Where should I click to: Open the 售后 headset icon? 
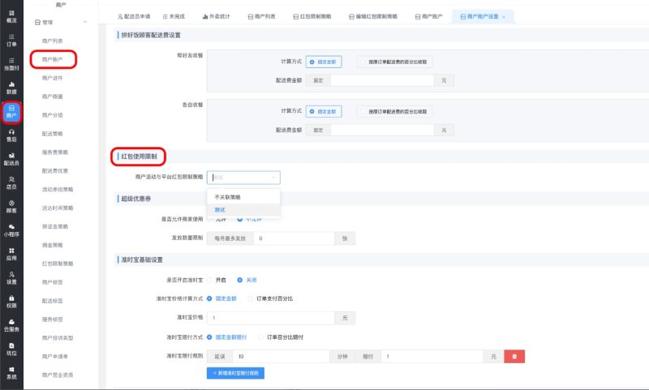tap(11, 135)
